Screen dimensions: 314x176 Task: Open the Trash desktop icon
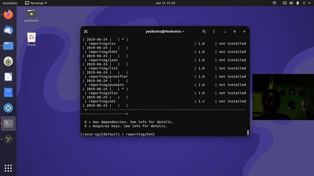[x=31, y=40]
